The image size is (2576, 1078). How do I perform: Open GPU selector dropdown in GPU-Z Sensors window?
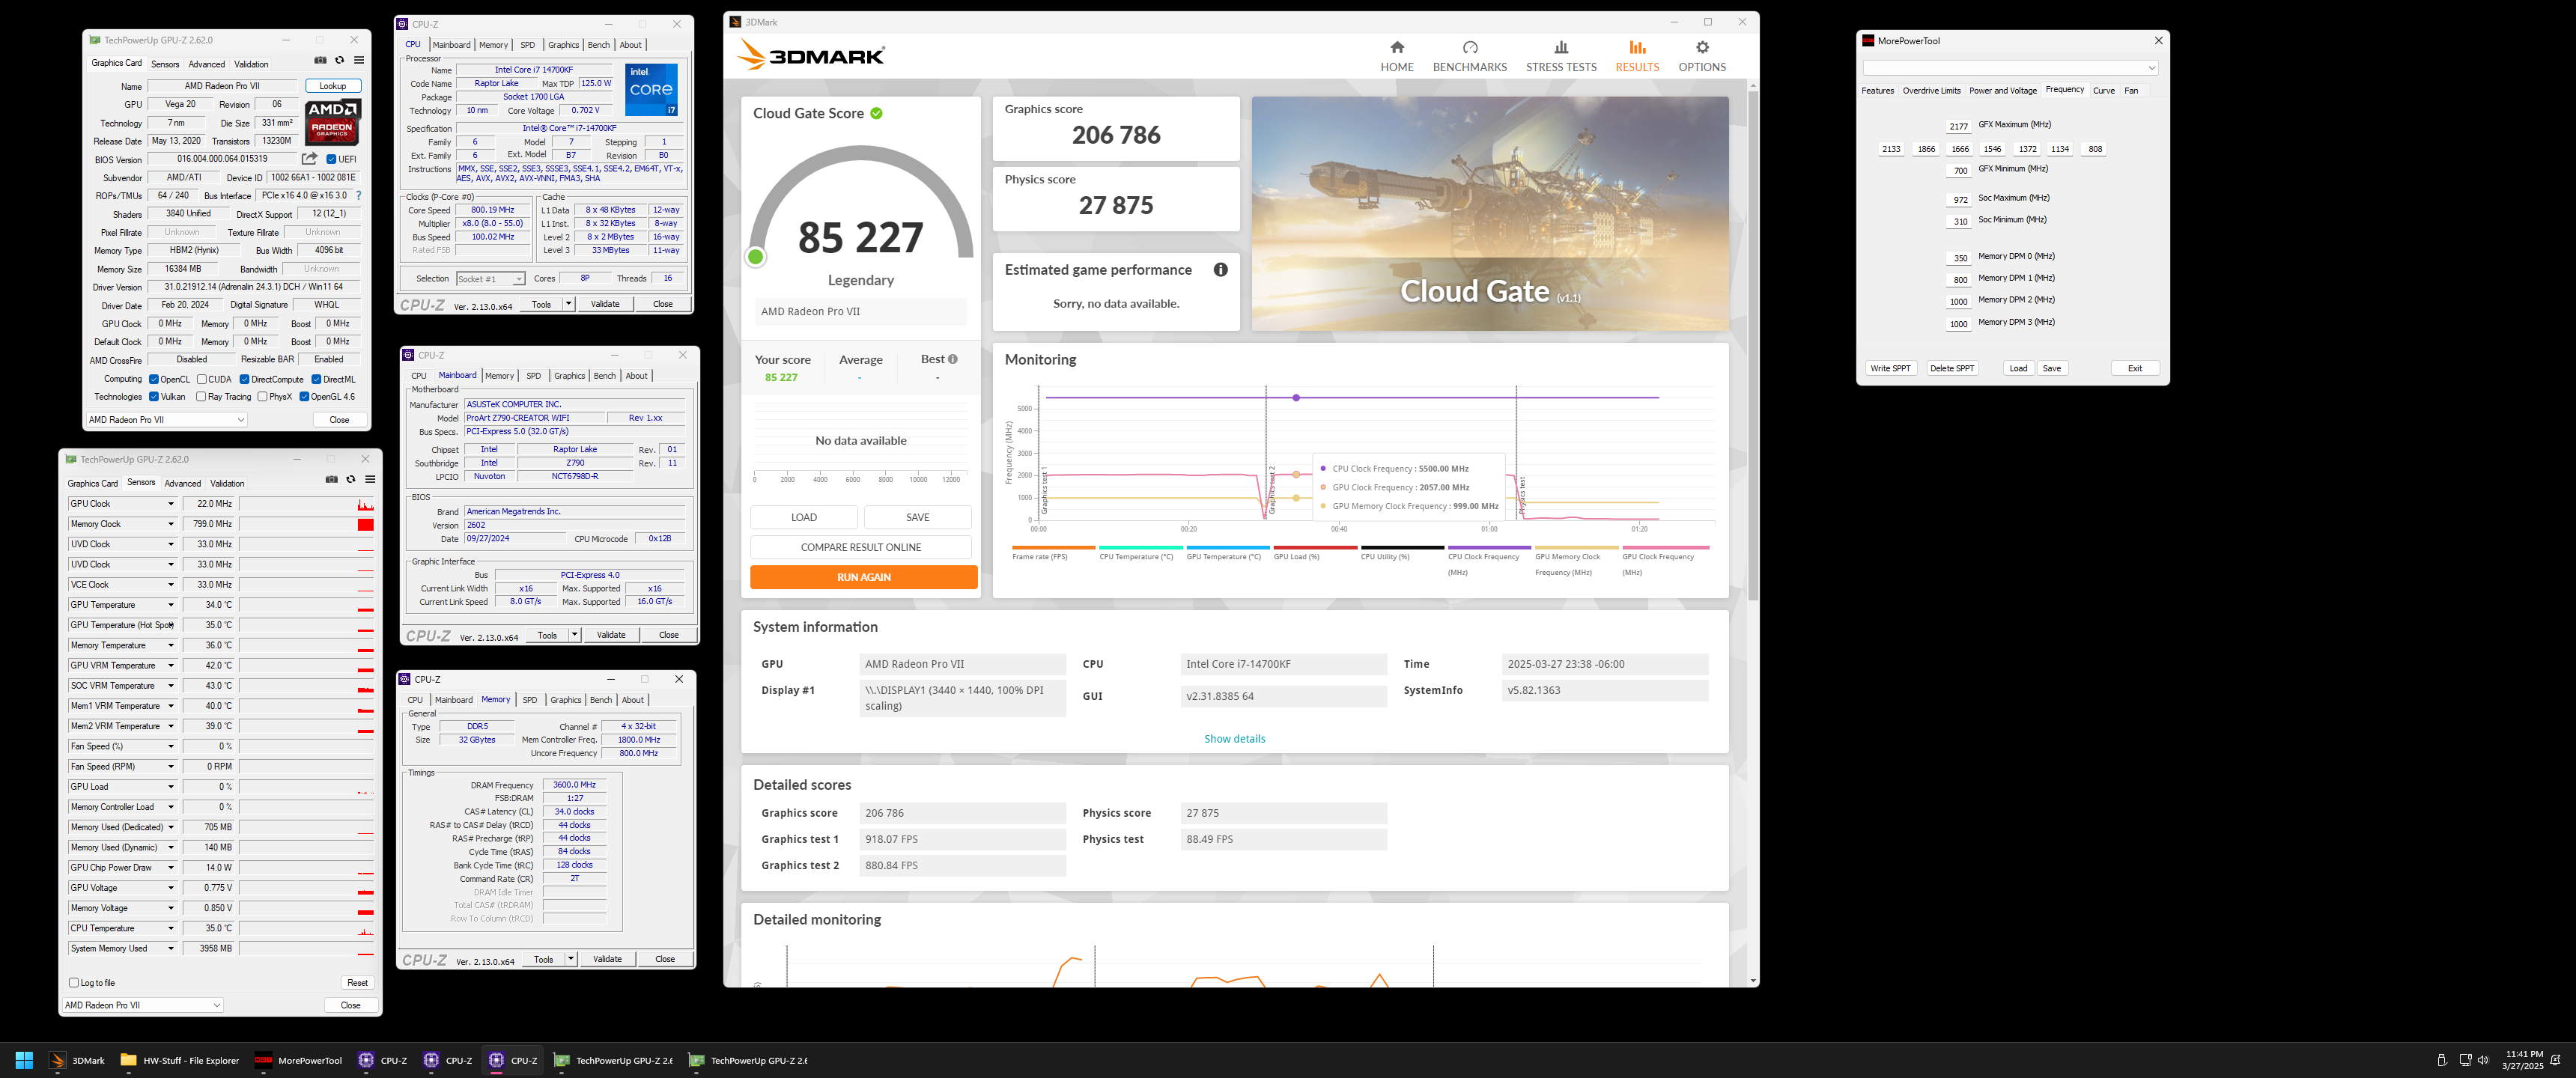coord(142,1005)
